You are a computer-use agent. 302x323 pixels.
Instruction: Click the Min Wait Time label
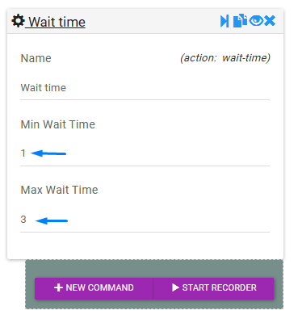coord(58,124)
